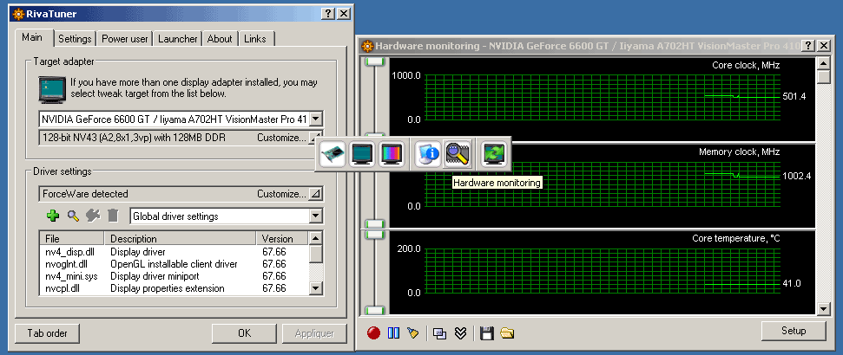843x355 pixels.
Task: Click driver file list scroll up arrow
Action: pyautogui.click(x=317, y=237)
